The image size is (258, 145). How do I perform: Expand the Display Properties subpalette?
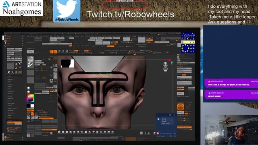12,108
